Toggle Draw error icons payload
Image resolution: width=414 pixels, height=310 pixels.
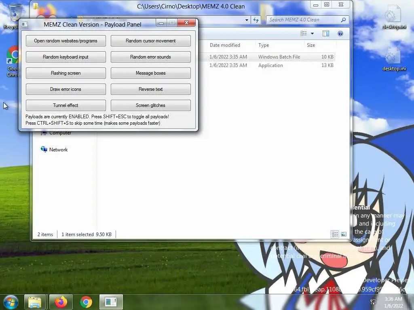tap(66, 89)
